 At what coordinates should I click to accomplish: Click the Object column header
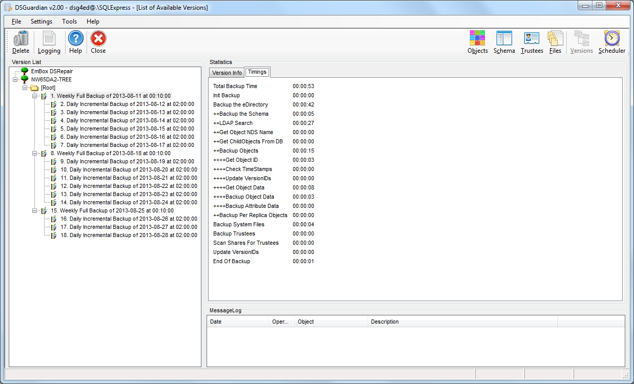point(331,322)
